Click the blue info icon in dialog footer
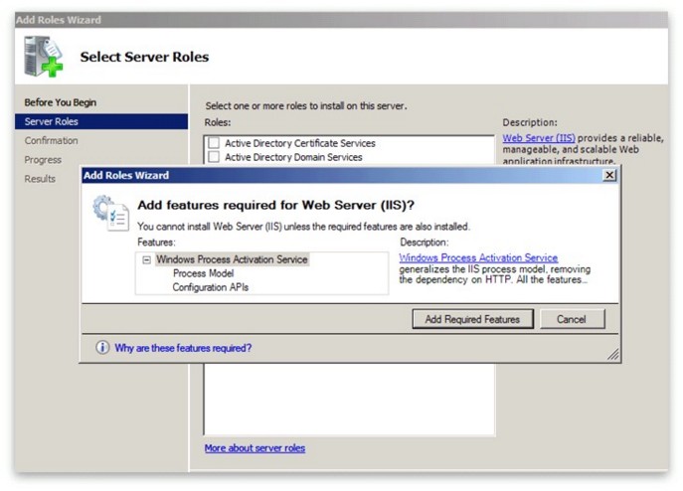 click(x=102, y=348)
